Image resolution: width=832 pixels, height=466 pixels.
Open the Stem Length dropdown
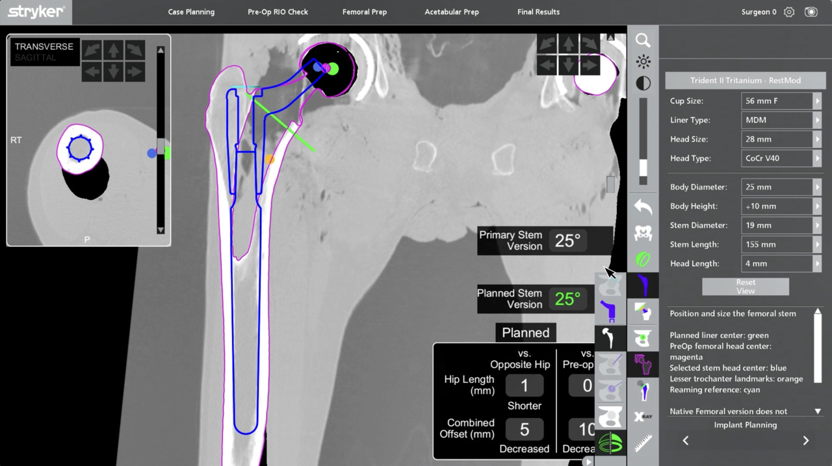[817, 245]
